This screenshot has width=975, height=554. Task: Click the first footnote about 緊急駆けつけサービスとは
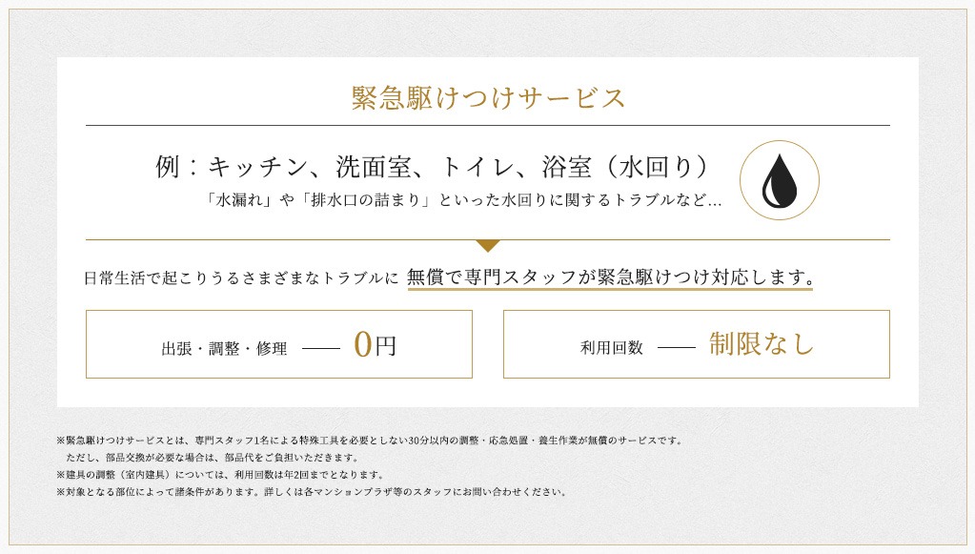(x=371, y=441)
